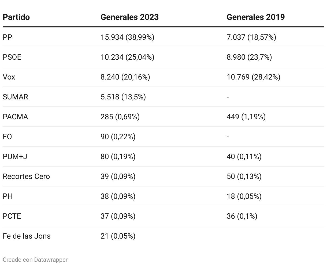Select the PACMA party name cell

pyautogui.click(x=15, y=117)
